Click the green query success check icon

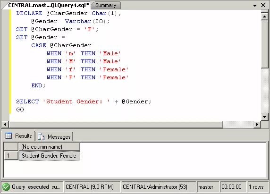tap(6, 187)
